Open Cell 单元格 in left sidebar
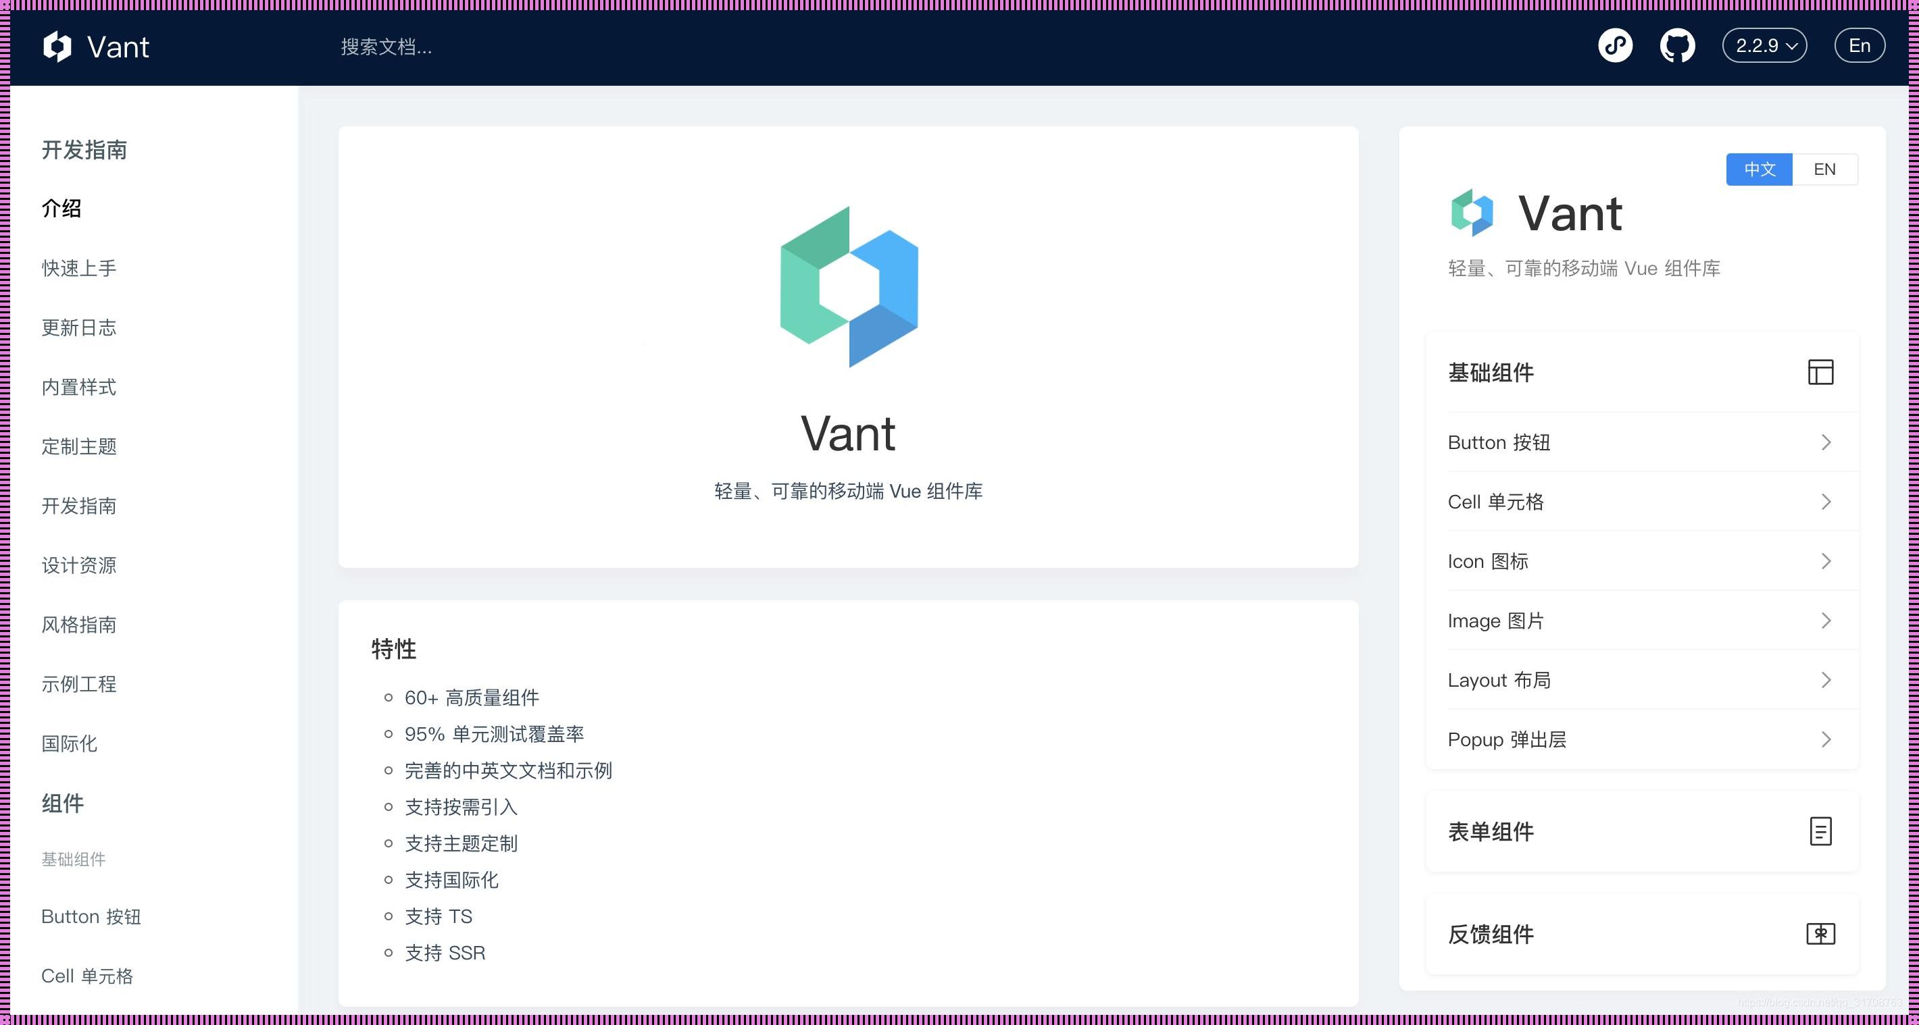This screenshot has width=1919, height=1025. click(87, 976)
